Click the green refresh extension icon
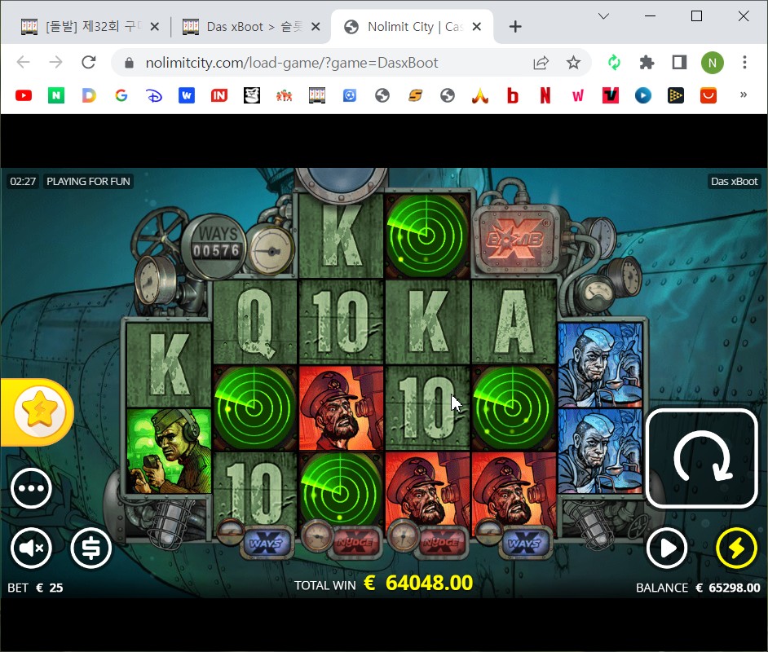This screenshot has height=652, width=768. [614, 63]
